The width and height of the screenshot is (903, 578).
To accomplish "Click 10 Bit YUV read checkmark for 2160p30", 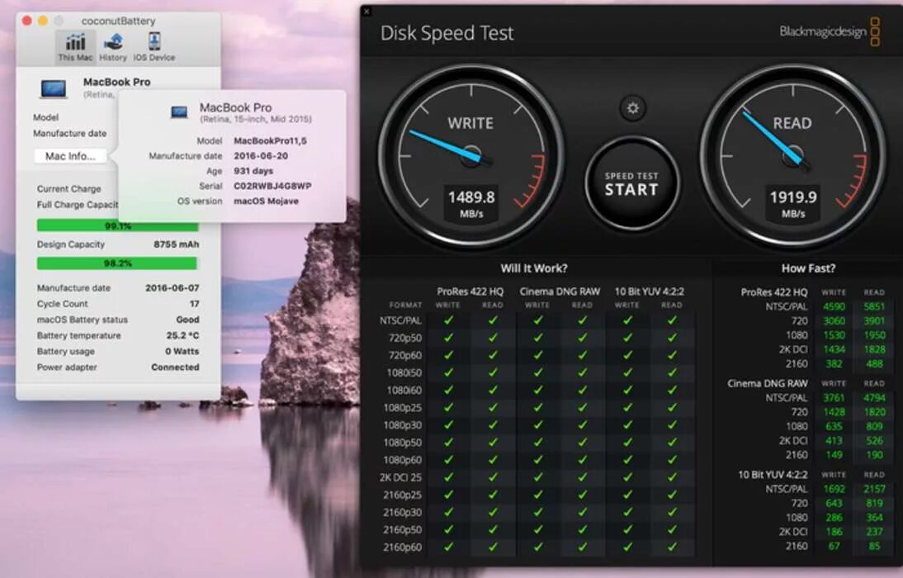I will [672, 512].
